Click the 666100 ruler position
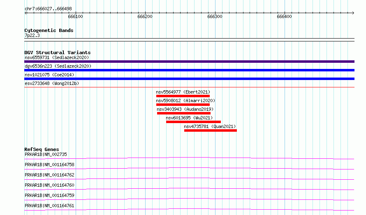The width and height of the screenshot is (366, 215). coord(75,16)
